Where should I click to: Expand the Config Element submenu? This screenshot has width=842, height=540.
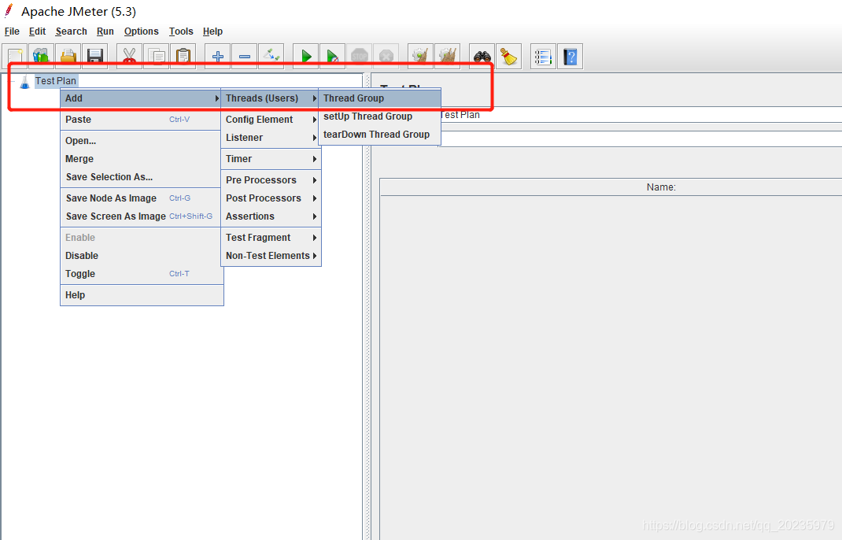point(271,120)
